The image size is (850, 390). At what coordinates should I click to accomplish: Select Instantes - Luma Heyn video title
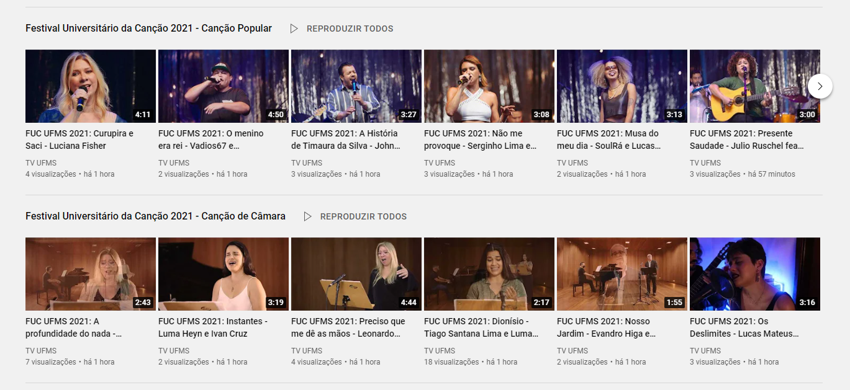(212, 327)
